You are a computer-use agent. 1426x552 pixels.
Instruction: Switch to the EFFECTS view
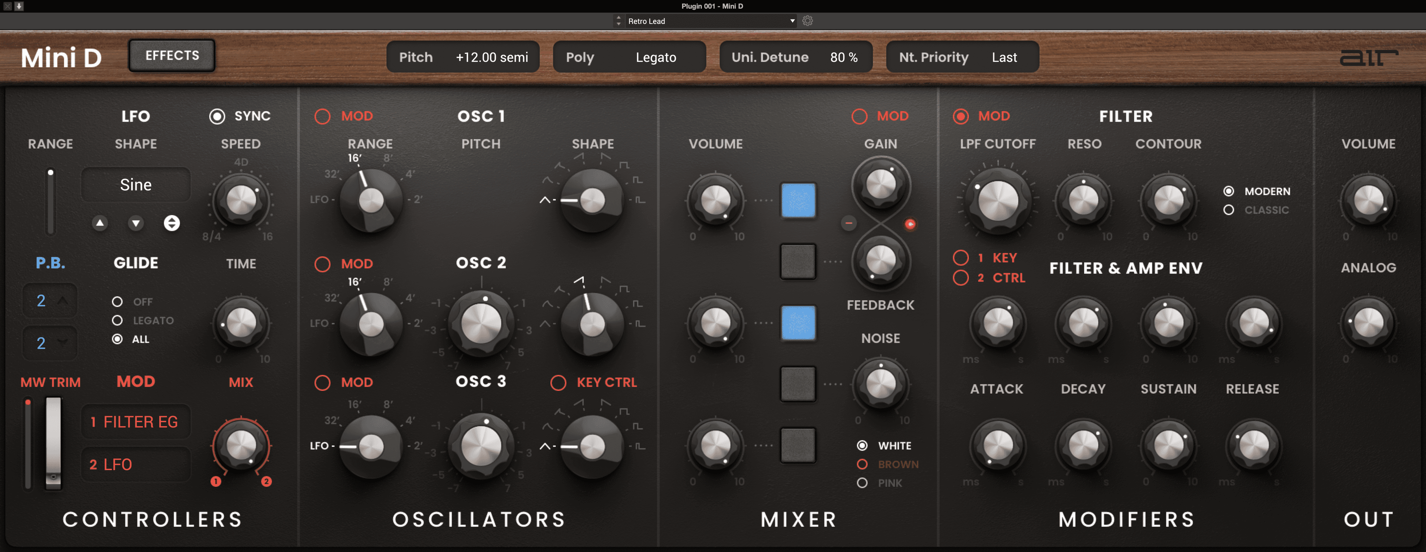pyautogui.click(x=172, y=55)
